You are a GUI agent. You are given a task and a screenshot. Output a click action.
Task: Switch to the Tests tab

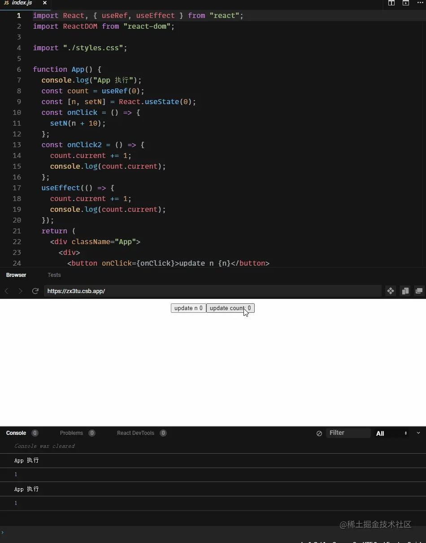click(54, 275)
